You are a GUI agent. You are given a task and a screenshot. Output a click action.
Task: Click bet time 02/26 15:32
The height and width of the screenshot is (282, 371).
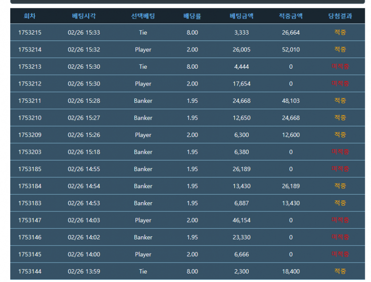pos(84,50)
